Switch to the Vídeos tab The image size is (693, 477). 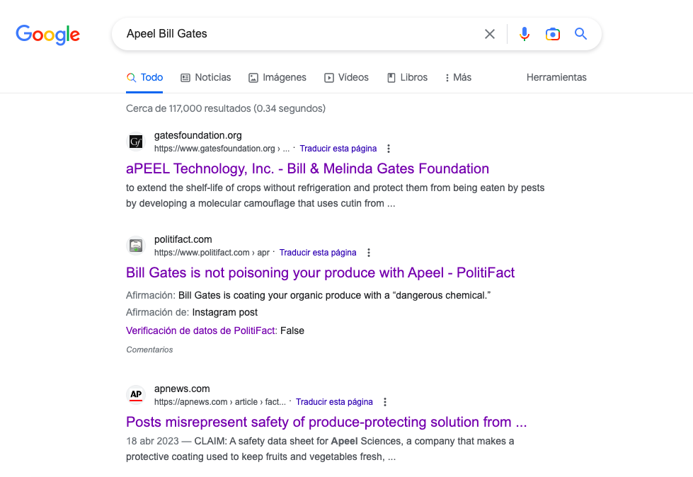[347, 77]
